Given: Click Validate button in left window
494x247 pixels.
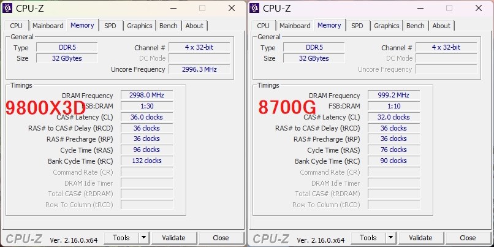Looking at the screenshot, I should [173, 238].
